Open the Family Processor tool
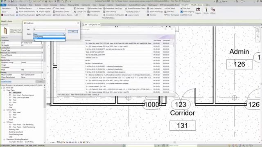 (x=44, y=15)
